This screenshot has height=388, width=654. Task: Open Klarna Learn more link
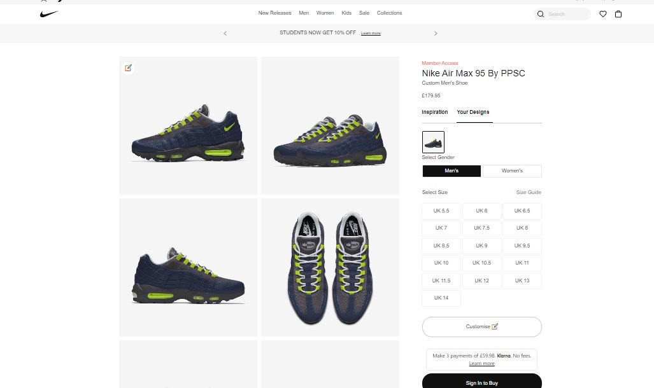tap(481, 363)
